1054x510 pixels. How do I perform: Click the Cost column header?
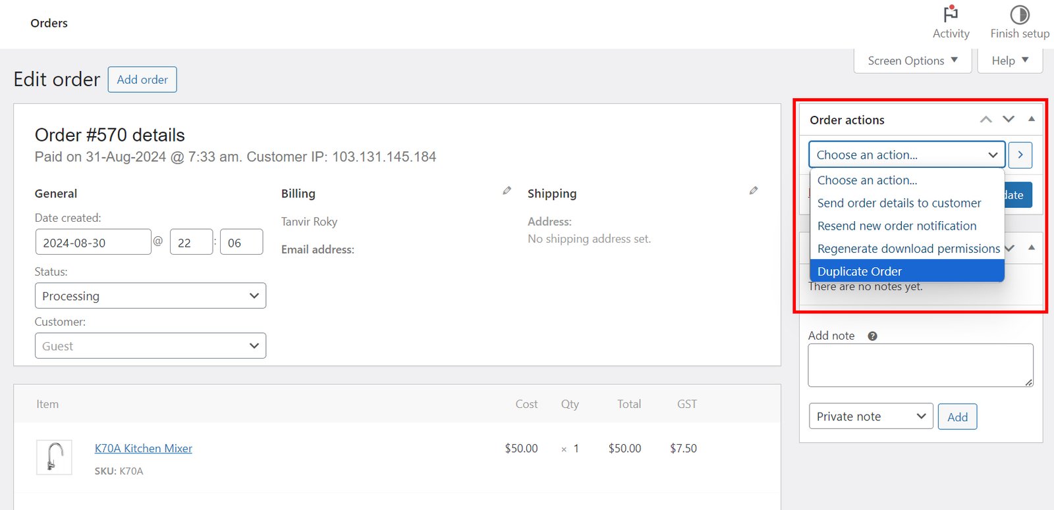tap(526, 404)
